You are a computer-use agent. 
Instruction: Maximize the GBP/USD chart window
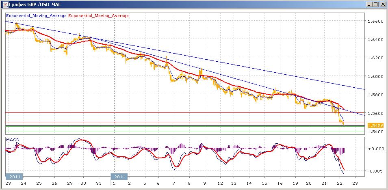click(376, 4)
